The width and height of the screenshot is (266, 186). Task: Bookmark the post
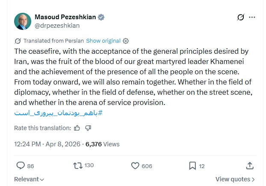coord(192,166)
